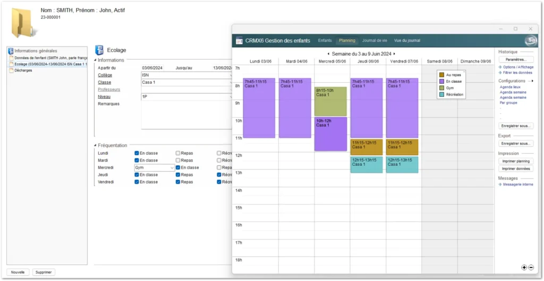Click the SAI logo in the planning window
Image resolution: width=544 pixels, height=281 pixels.
[x=531, y=40]
